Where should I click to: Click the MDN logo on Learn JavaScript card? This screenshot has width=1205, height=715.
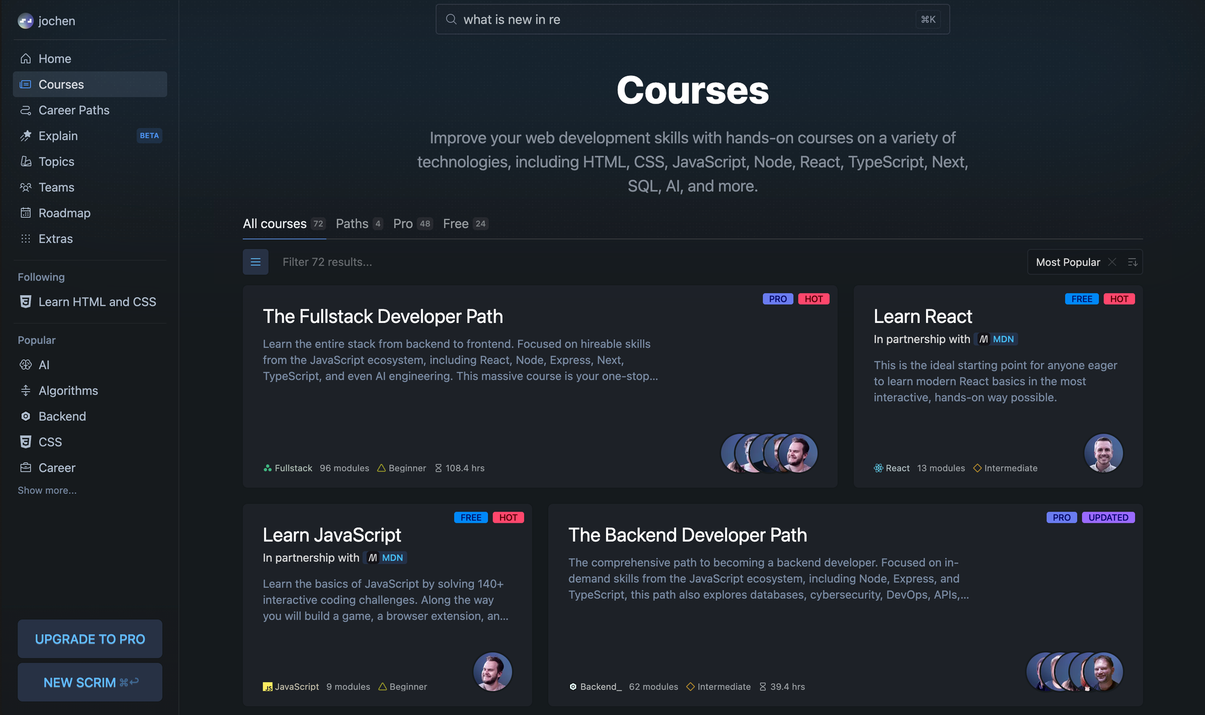[386, 558]
